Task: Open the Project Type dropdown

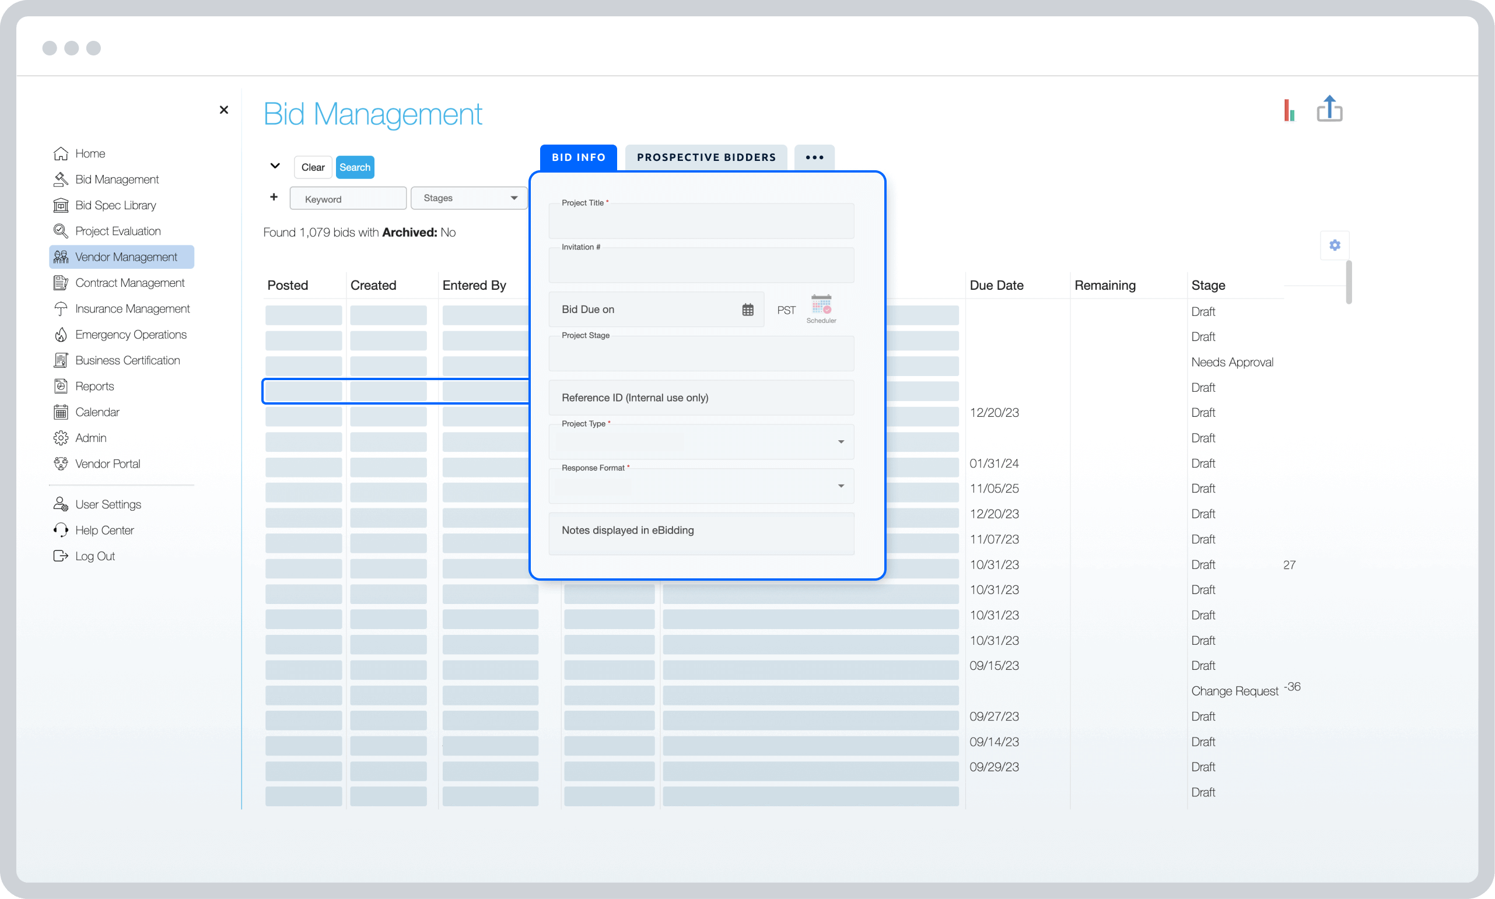Action: point(841,441)
